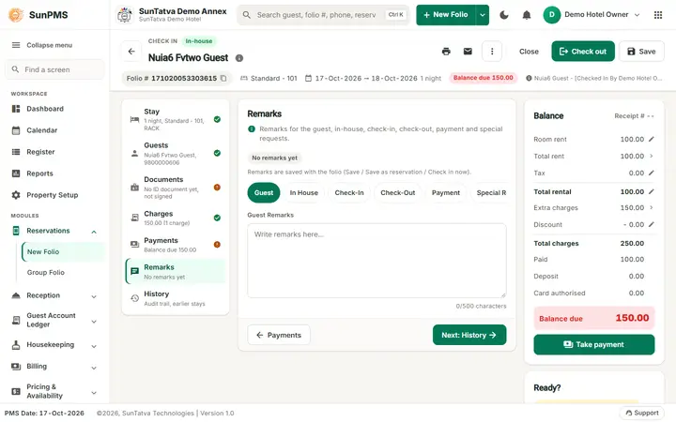Edit Tax with pencil icon

coord(652,173)
